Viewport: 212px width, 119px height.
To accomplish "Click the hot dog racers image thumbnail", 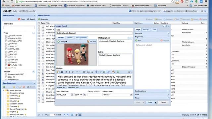I will click(77, 54).
